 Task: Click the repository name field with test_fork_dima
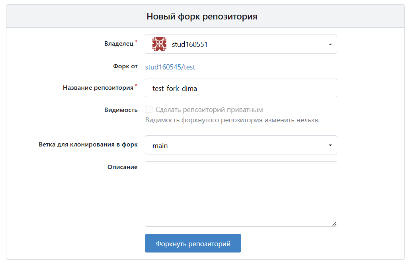coord(240,88)
